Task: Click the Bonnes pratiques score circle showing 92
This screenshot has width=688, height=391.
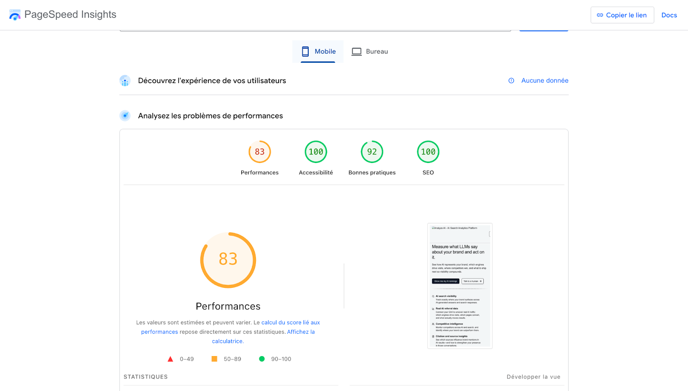Action: 371,151
